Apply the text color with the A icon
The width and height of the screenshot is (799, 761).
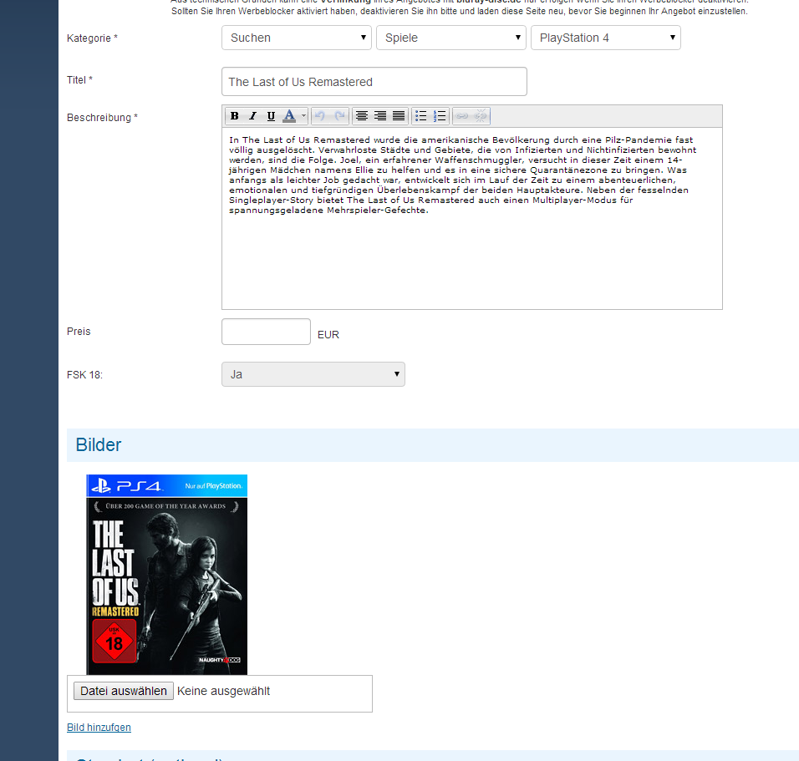[x=289, y=116]
